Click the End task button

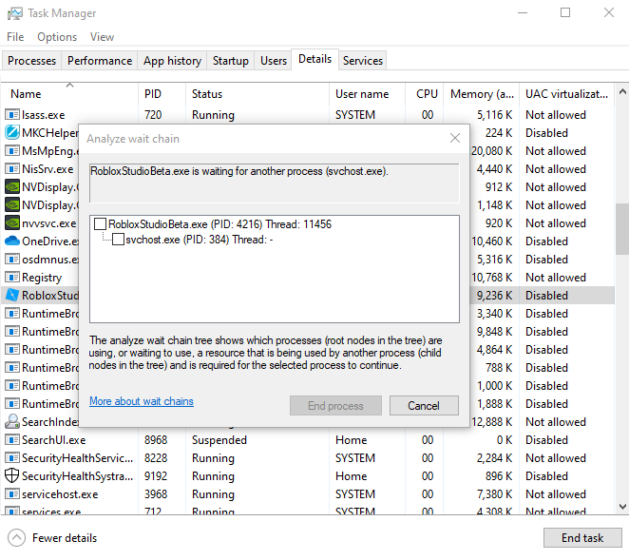pos(582,538)
